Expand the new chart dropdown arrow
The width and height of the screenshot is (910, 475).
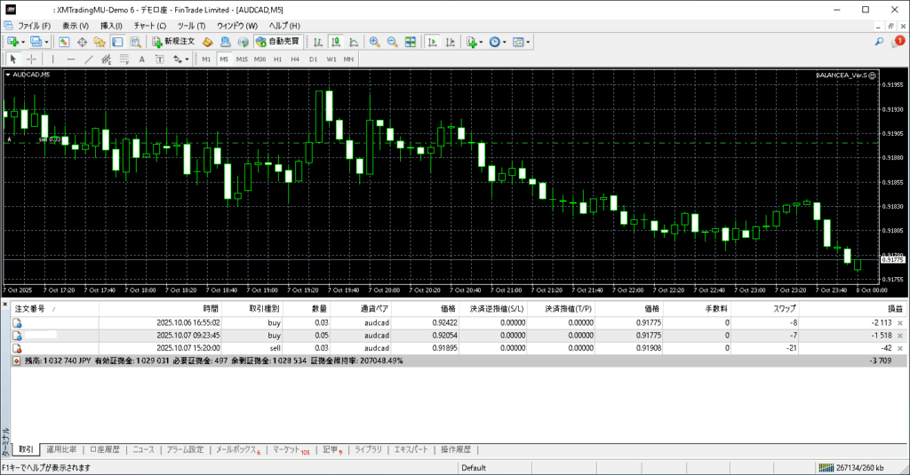[23, 42]
